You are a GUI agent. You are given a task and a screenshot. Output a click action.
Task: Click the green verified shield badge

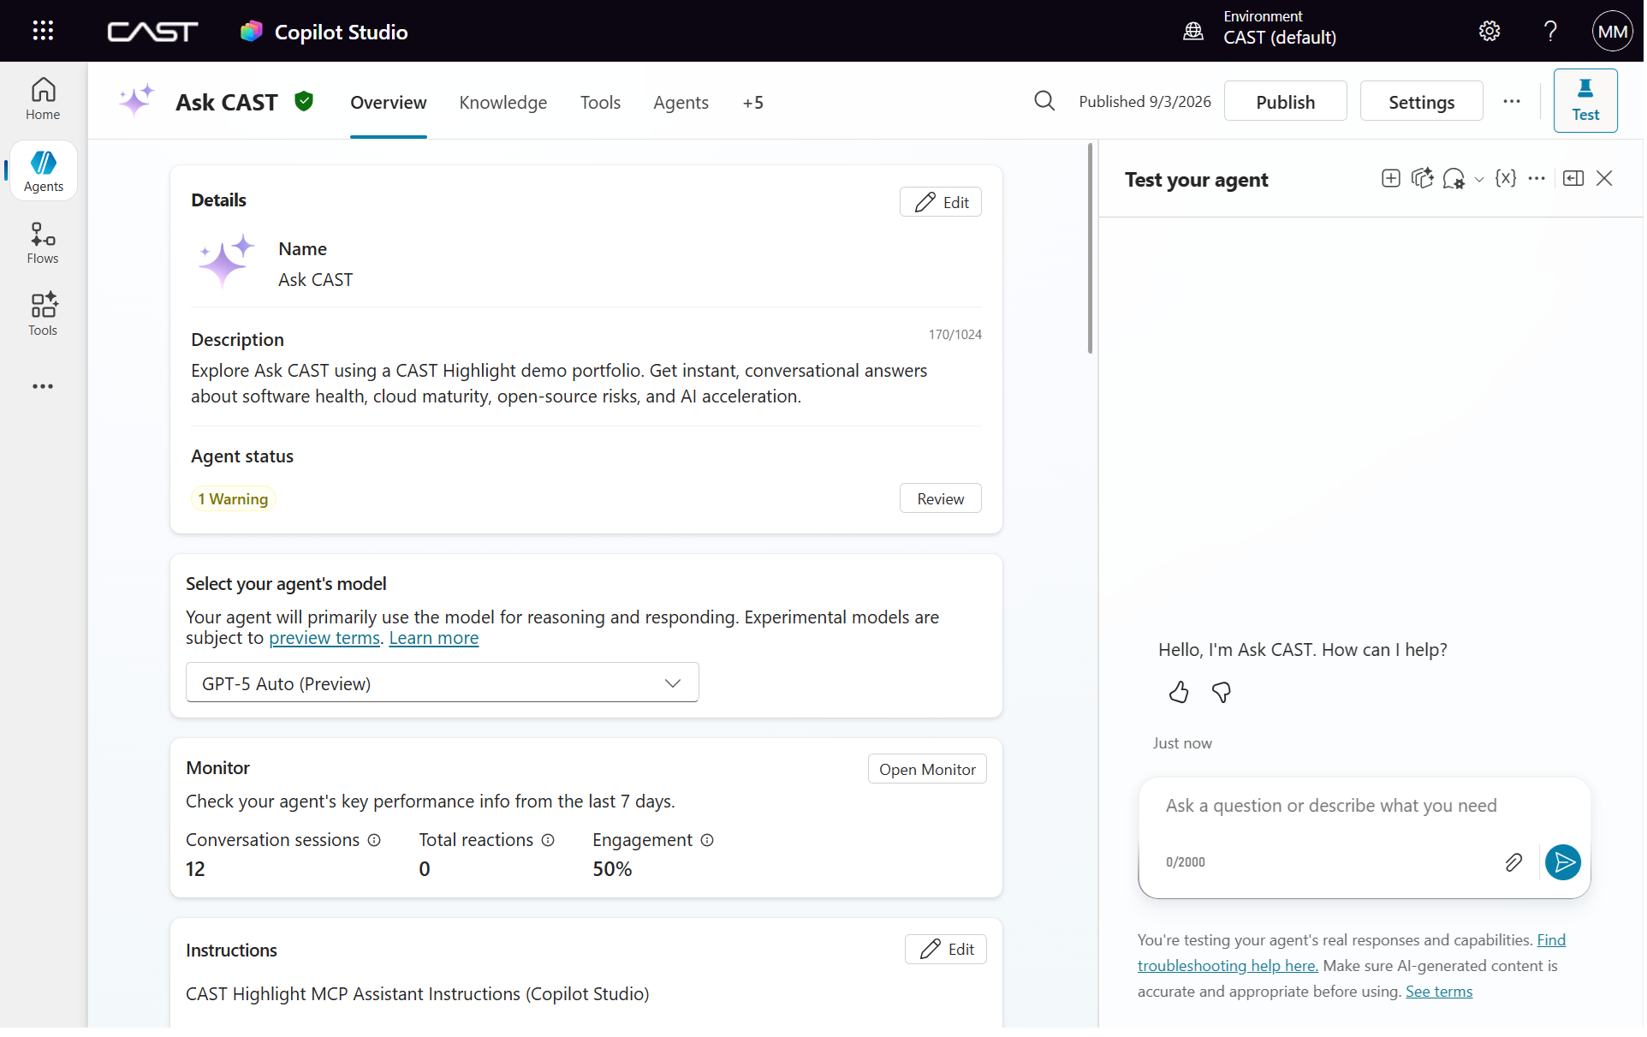click(x=304, y=102)
